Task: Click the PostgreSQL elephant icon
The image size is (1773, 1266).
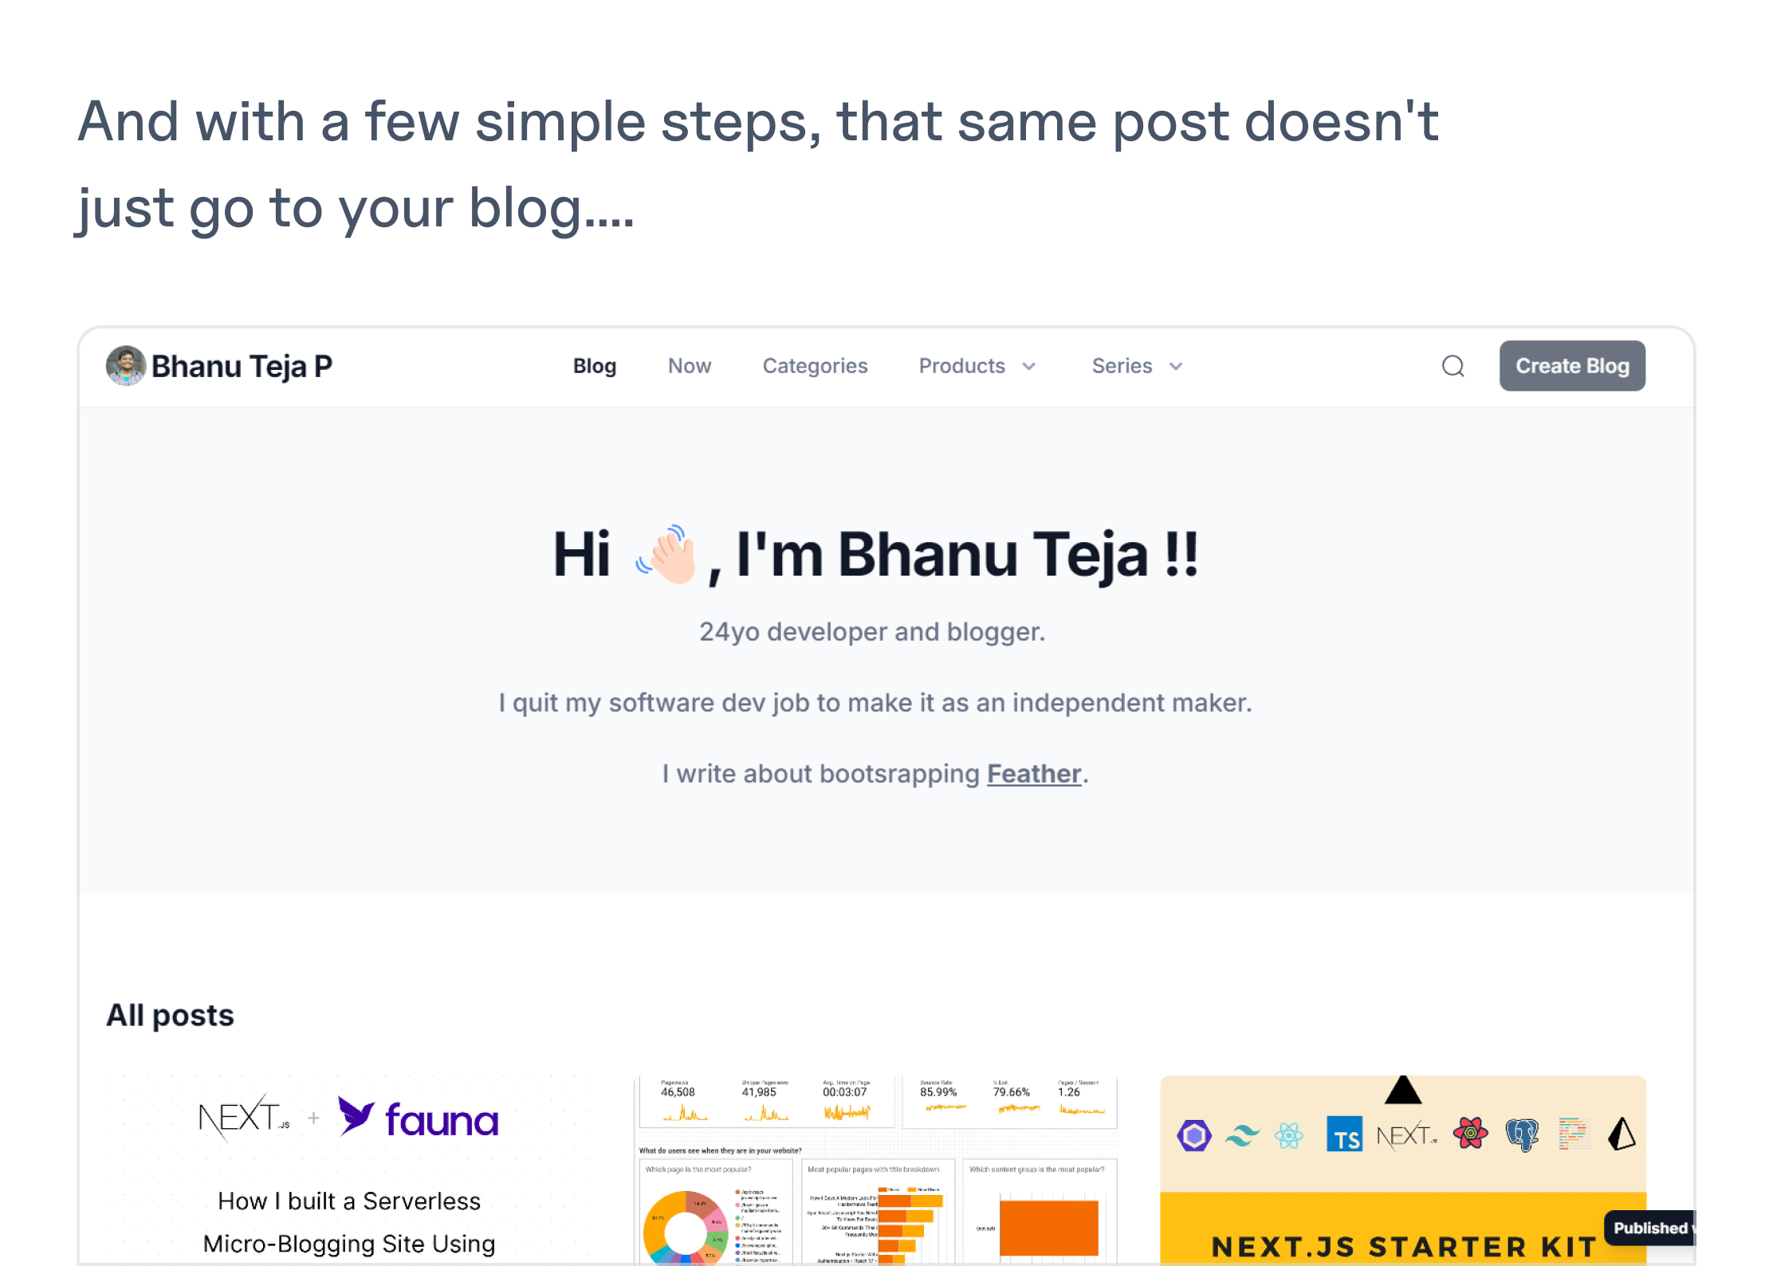Action: pos(1521,1135)
